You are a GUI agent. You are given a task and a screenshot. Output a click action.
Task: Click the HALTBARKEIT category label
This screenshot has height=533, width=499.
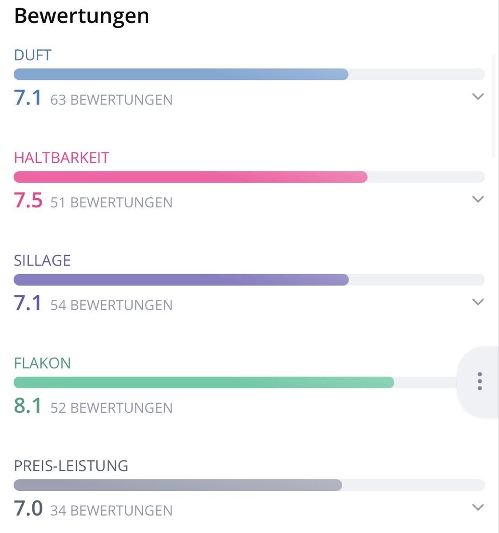pos(62,158)
